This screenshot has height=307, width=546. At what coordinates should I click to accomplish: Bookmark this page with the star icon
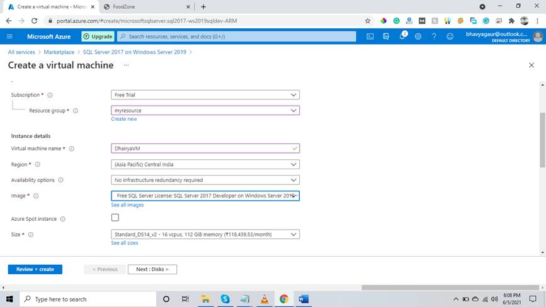pos(368,21)
